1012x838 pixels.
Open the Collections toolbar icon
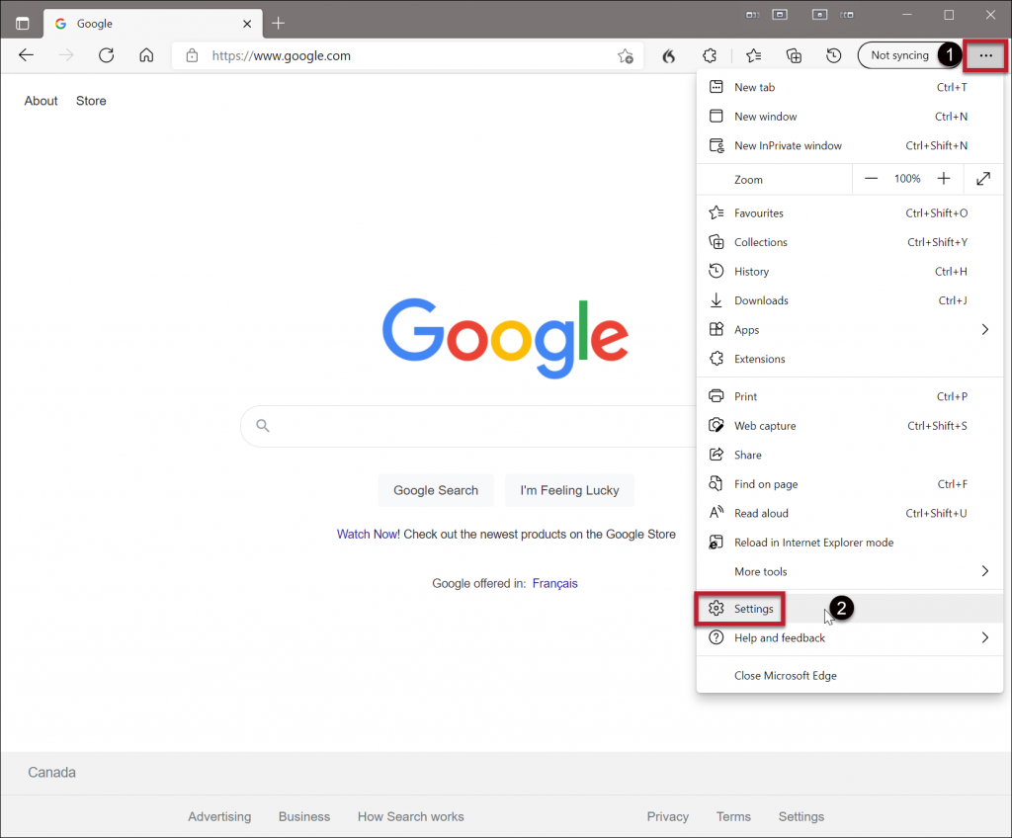click(794, 56)
